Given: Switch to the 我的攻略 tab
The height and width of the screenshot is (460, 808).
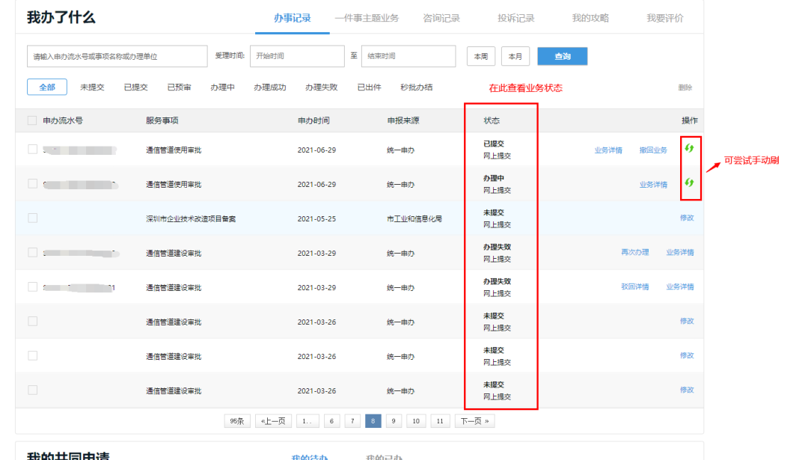Looking at the screenshot, I should pos(590,18).
